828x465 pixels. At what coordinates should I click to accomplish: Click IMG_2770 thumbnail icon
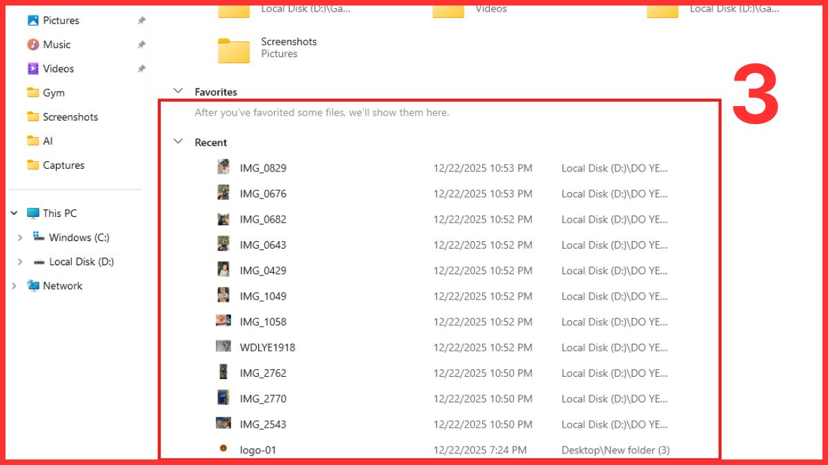click(223, 397)
